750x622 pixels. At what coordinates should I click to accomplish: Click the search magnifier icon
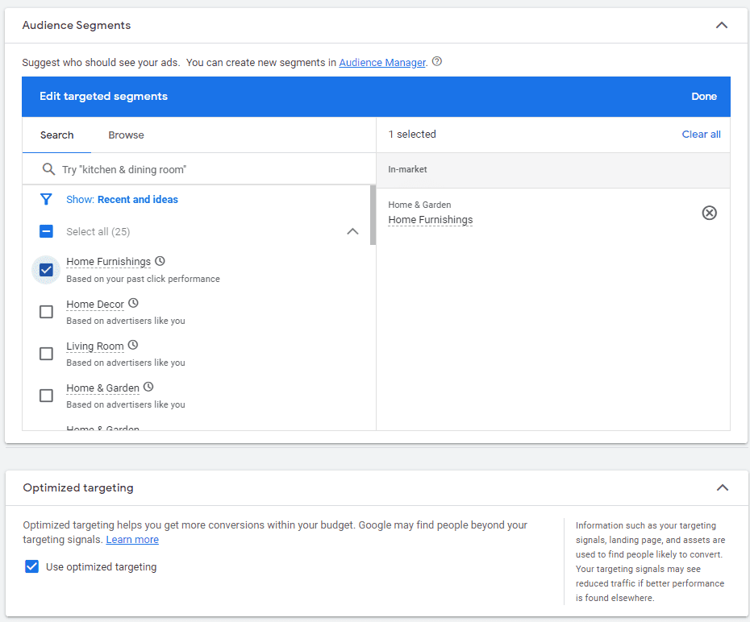48,169
